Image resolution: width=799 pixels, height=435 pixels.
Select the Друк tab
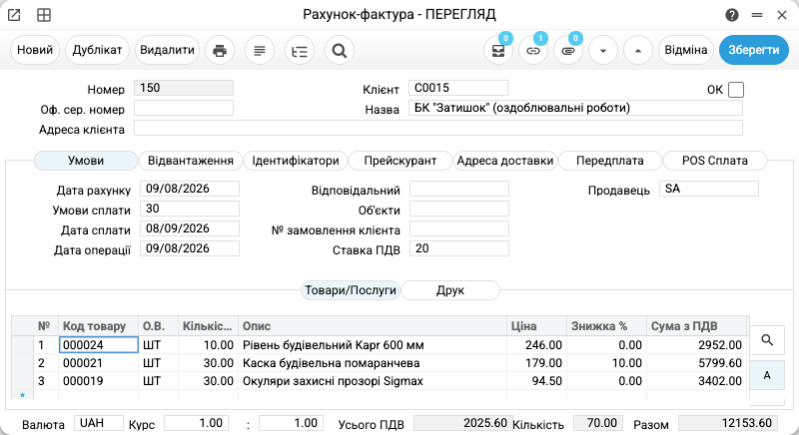pyautogui.click(x=450, y=290)
